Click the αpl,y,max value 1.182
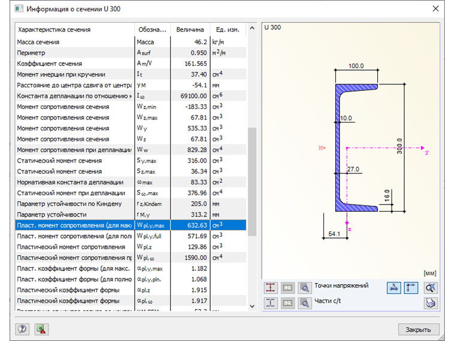This screenshot has width=455, height=341. click(x=190, y=269)
